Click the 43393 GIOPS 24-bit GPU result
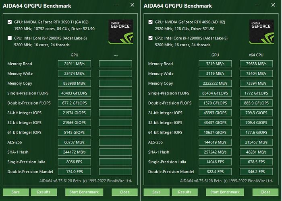The height and width of the screenshot is (201, 282). 215,113
